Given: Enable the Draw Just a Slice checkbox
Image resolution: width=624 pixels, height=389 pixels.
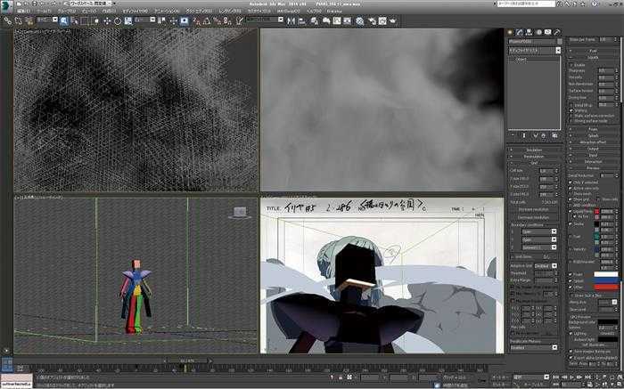Looking at the screenshot, I should tap(572, 296).
